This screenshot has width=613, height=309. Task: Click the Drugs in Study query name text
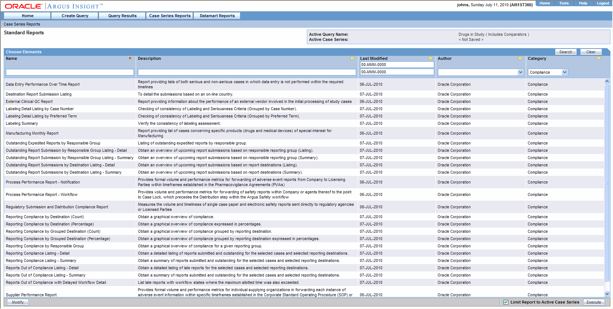point(494,34)
